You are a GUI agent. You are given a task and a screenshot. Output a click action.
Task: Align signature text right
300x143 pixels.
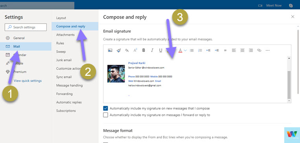(x=250, y=50)
